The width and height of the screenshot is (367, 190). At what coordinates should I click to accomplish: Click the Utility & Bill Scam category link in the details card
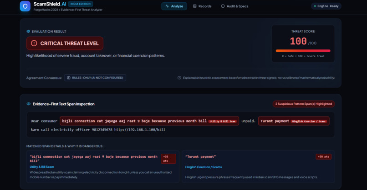pyautogui.click(x=42, y=167)
